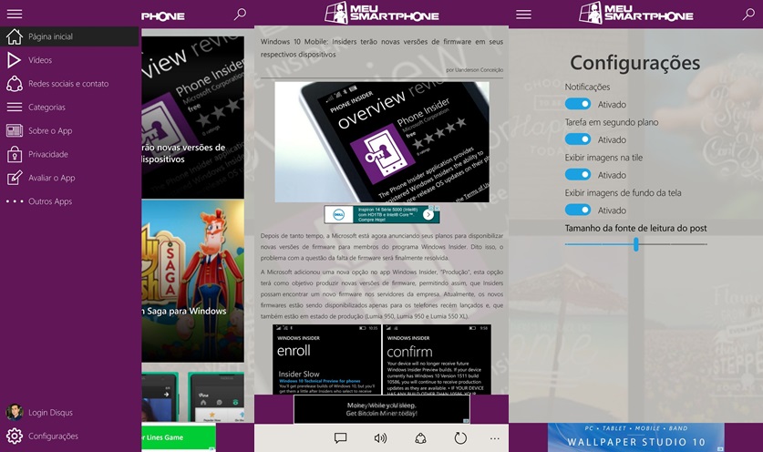
Task: Toggle the Exibir imagens na tile switch
Action: tap(578, 175)
